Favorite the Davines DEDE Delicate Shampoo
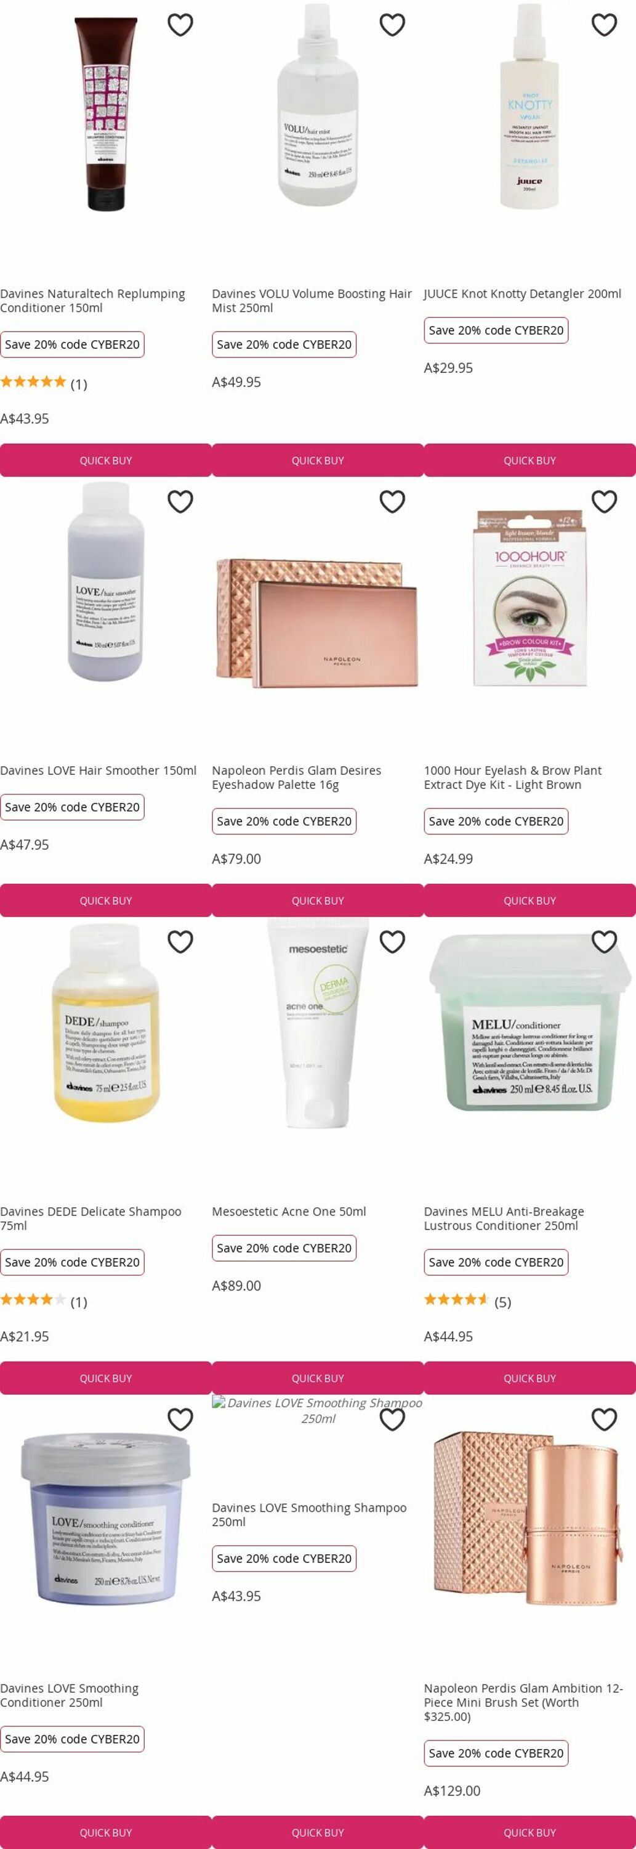 (180, 942)
